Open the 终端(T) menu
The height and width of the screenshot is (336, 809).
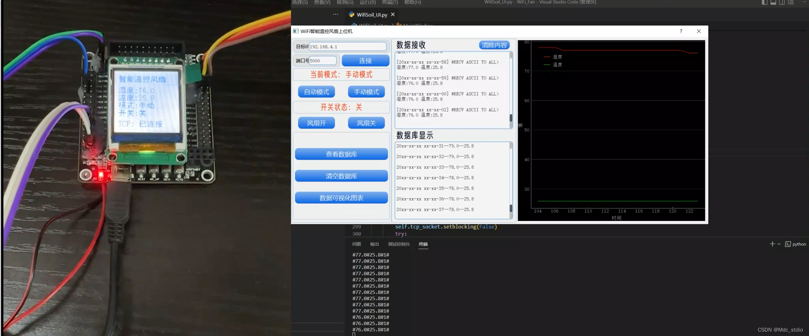pos(390,2)
